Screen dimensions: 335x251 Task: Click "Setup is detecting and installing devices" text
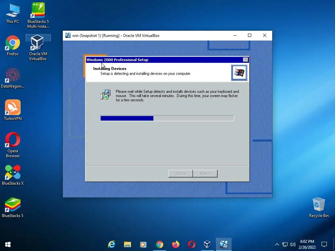pyautogui.click(x=146, y=74)
